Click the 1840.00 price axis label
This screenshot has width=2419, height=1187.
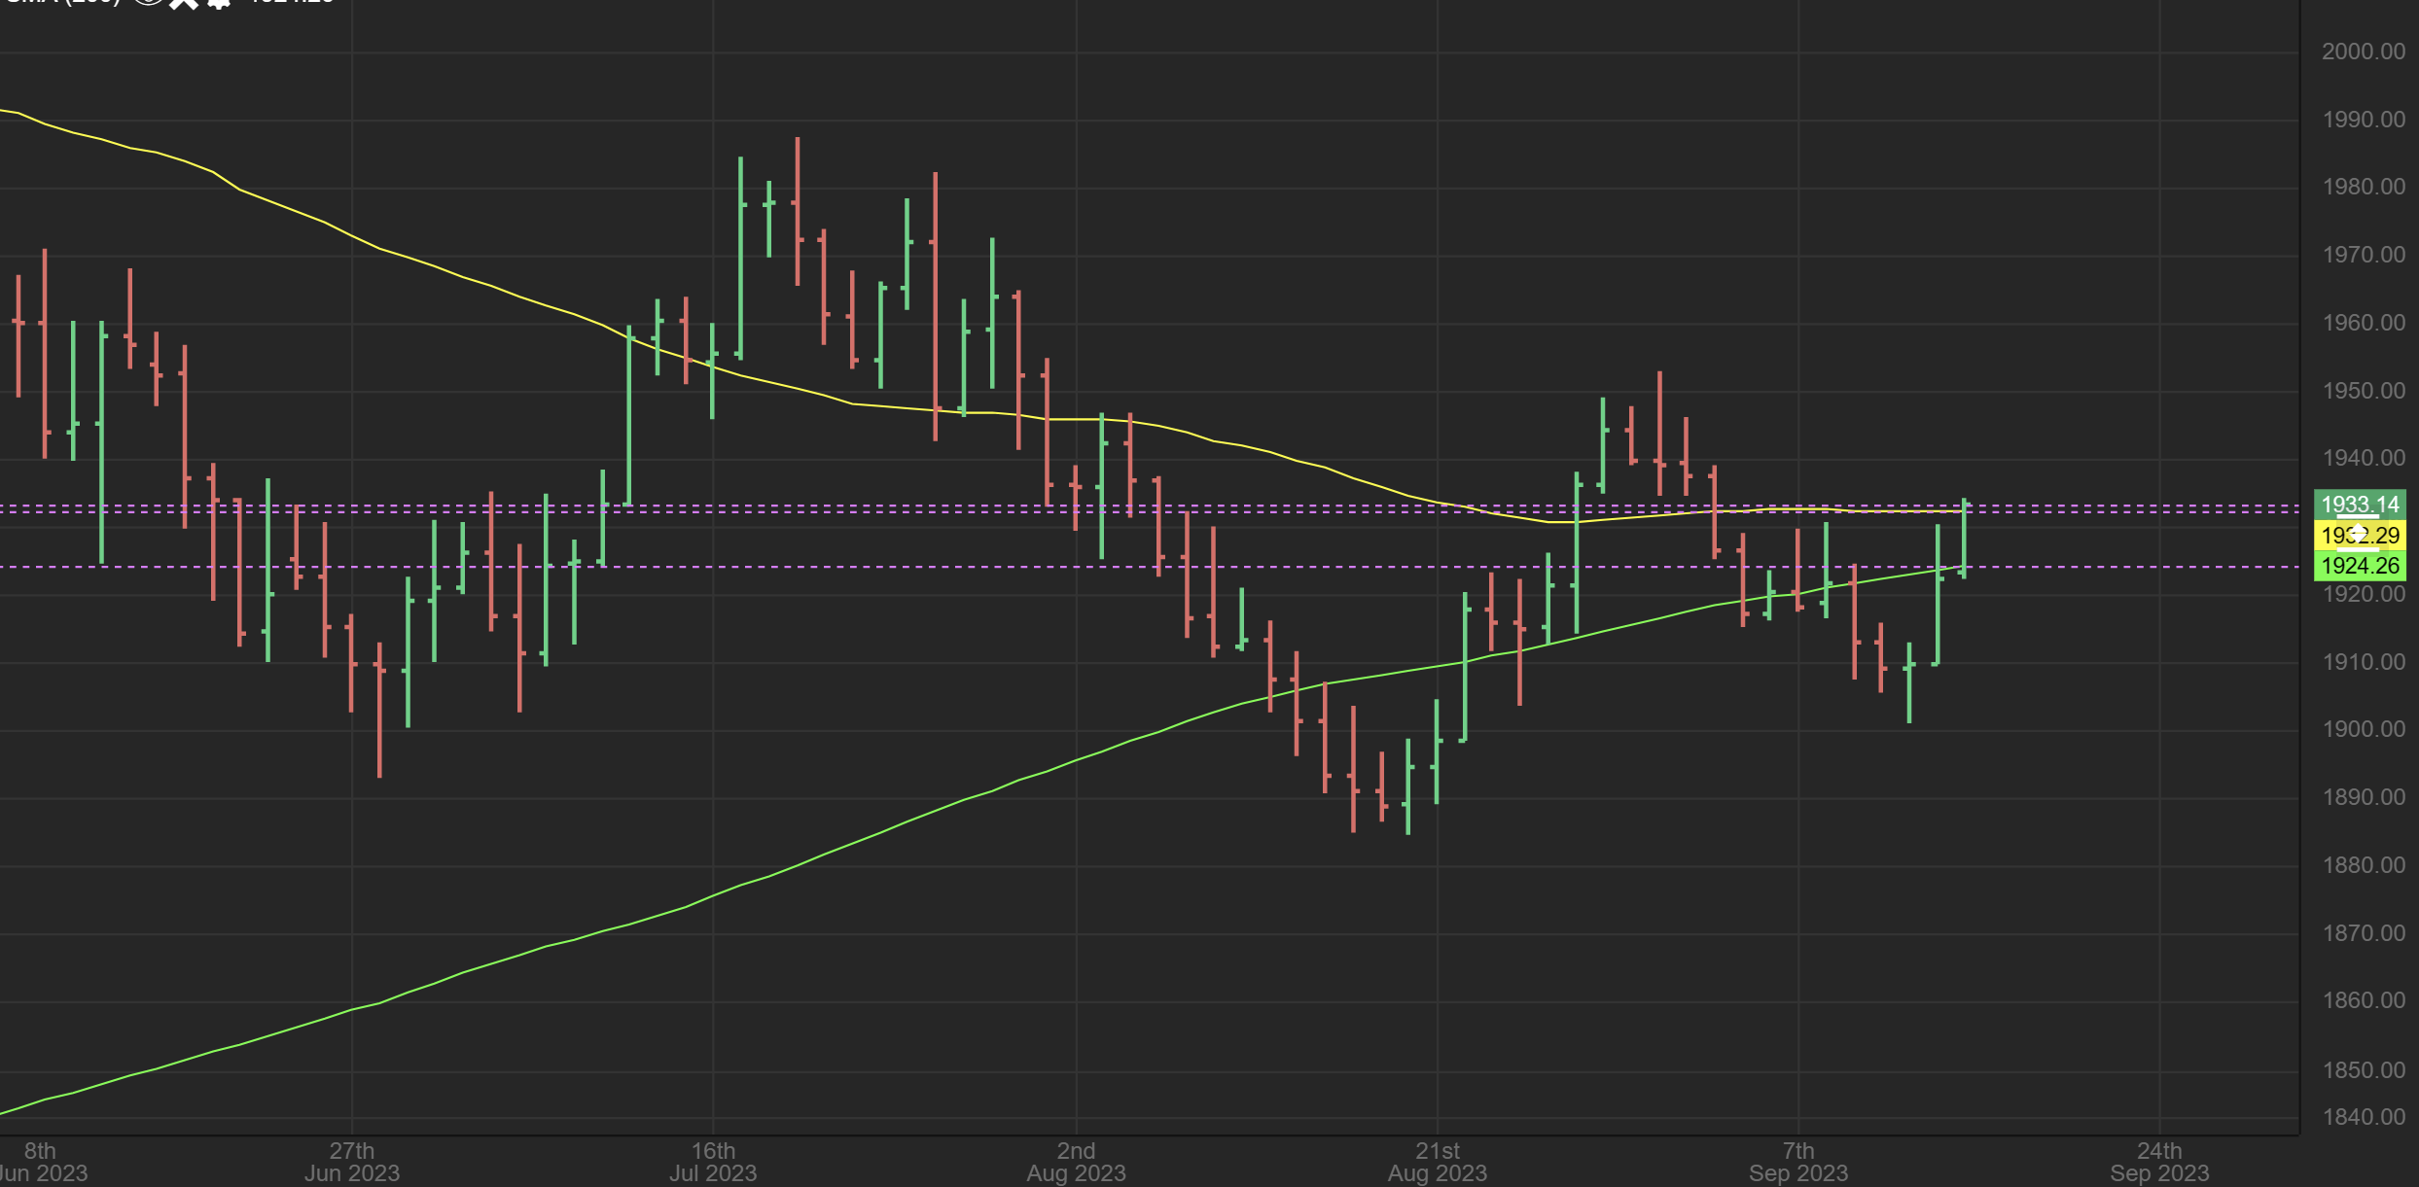tap(2363, 1117)
